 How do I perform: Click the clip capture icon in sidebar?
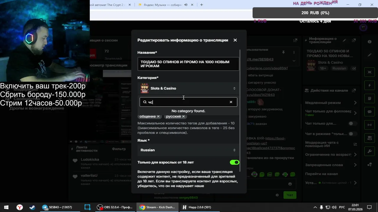(x=369, y=72)
